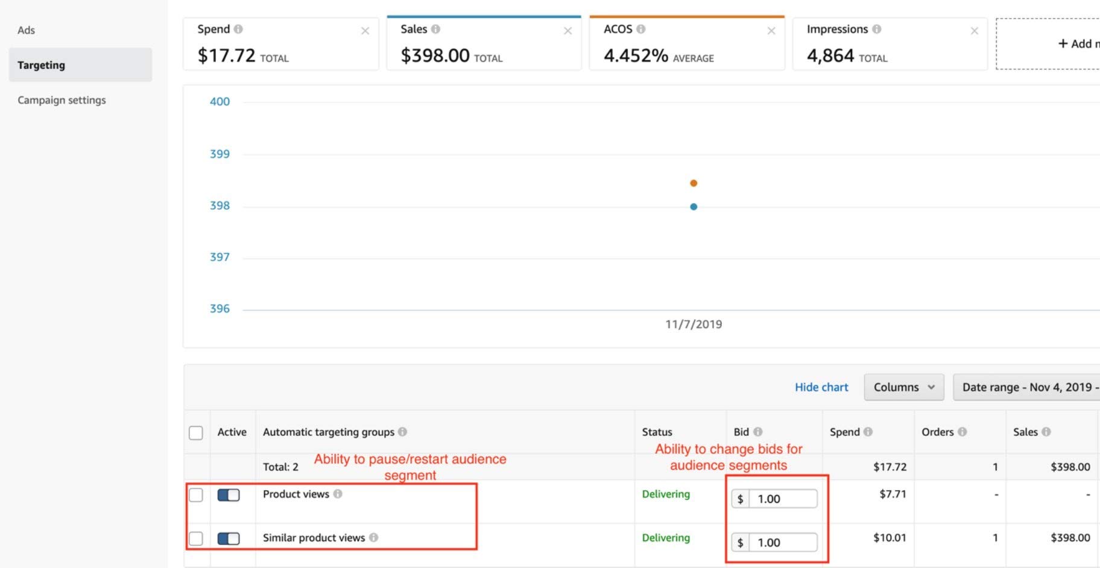Click info icon beside Similar product views
Screen dimensions: 1100x568
373,537
